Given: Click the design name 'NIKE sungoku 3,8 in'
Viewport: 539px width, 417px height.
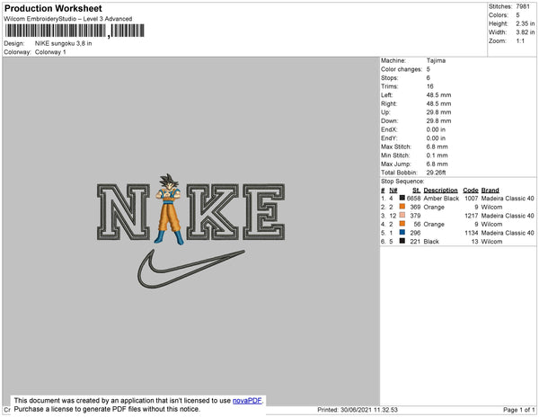Looking at the screenshot, I should [x=63, y=44].
